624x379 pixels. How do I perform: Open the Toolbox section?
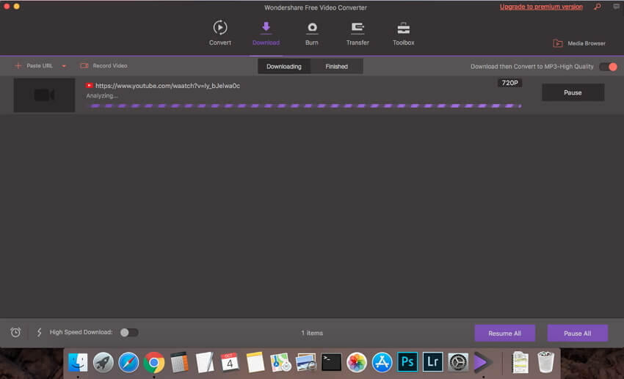pyautogui.click(x=403, y=32)
